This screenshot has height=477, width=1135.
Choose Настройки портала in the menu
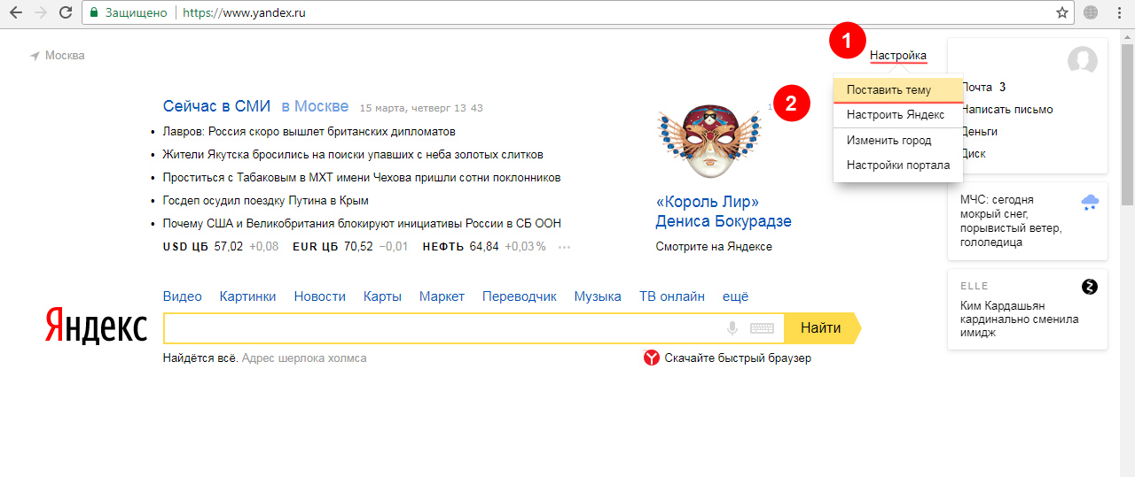click(898, 165)
